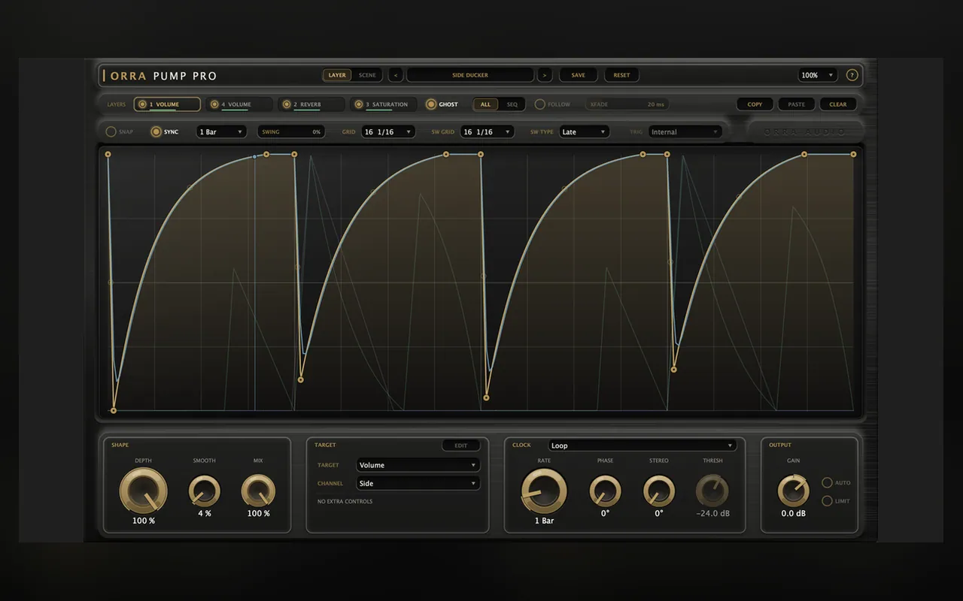Toggle power icon of layer 1 Volume
Screen dimensions: 963x601
pyautogui.click(x=142, y=104)
